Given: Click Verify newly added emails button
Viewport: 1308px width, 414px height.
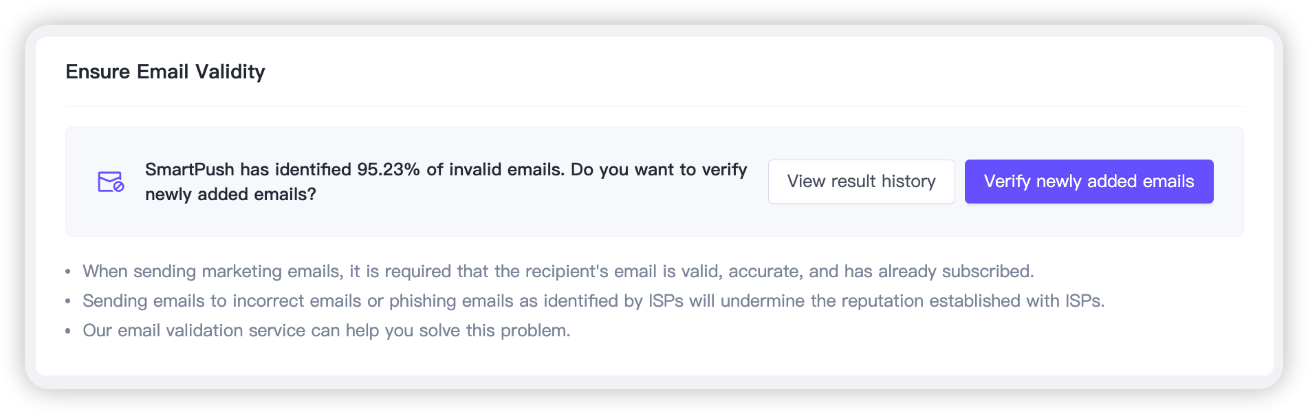Looking at the screenshot, I should 1089,182.
